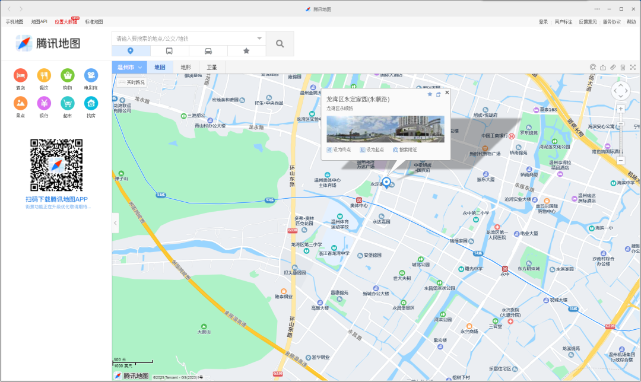Open the 服务协议 service agreement link
Screen dimensions: 641x382
point(612,22)
